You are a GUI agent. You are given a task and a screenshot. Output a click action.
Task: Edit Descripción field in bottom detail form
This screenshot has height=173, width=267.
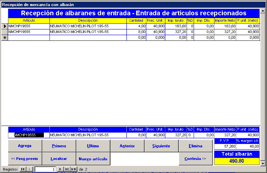88,135
